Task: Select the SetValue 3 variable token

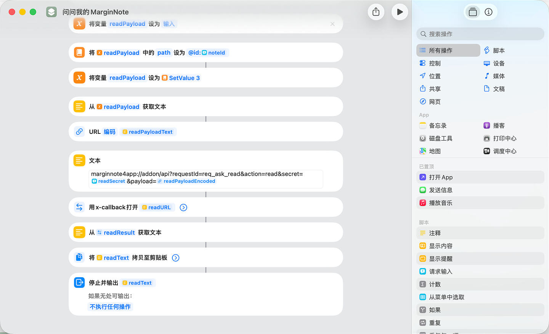Action: (x=181, y=78)
